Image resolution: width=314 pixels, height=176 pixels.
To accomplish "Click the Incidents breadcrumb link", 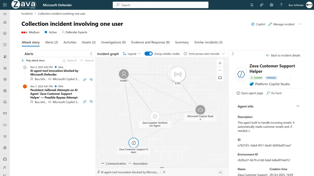I will point(27,14).
